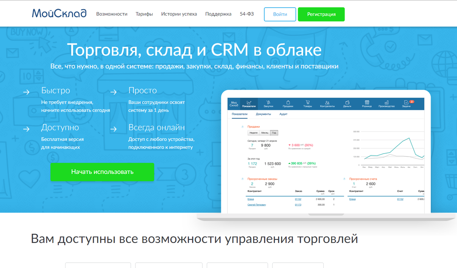The width and height of the screenshot is (457, 268).
Task: Click the green Регистрация button
Action: pyautogui.click(x=321, y=14)
